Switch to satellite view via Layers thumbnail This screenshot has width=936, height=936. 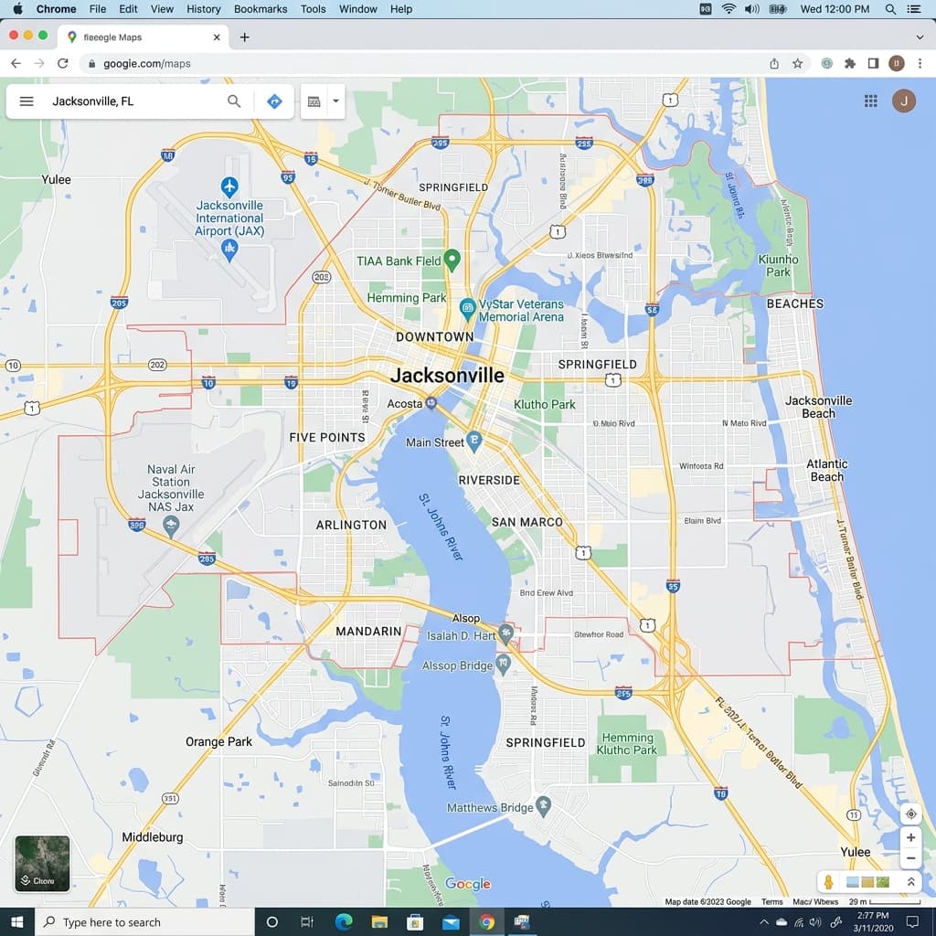pyautogui.click(x=42, y=863)
